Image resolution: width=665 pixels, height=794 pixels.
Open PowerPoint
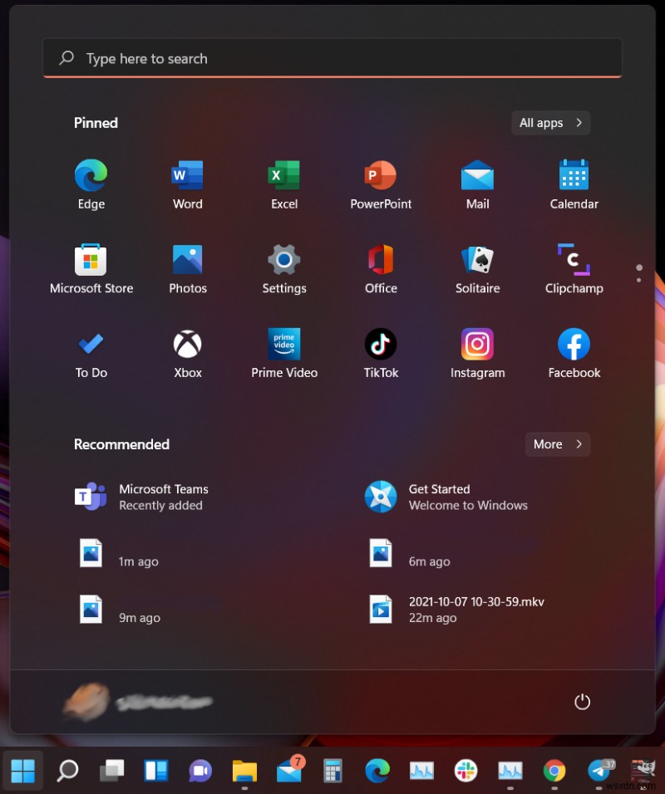tap(380, 183)
